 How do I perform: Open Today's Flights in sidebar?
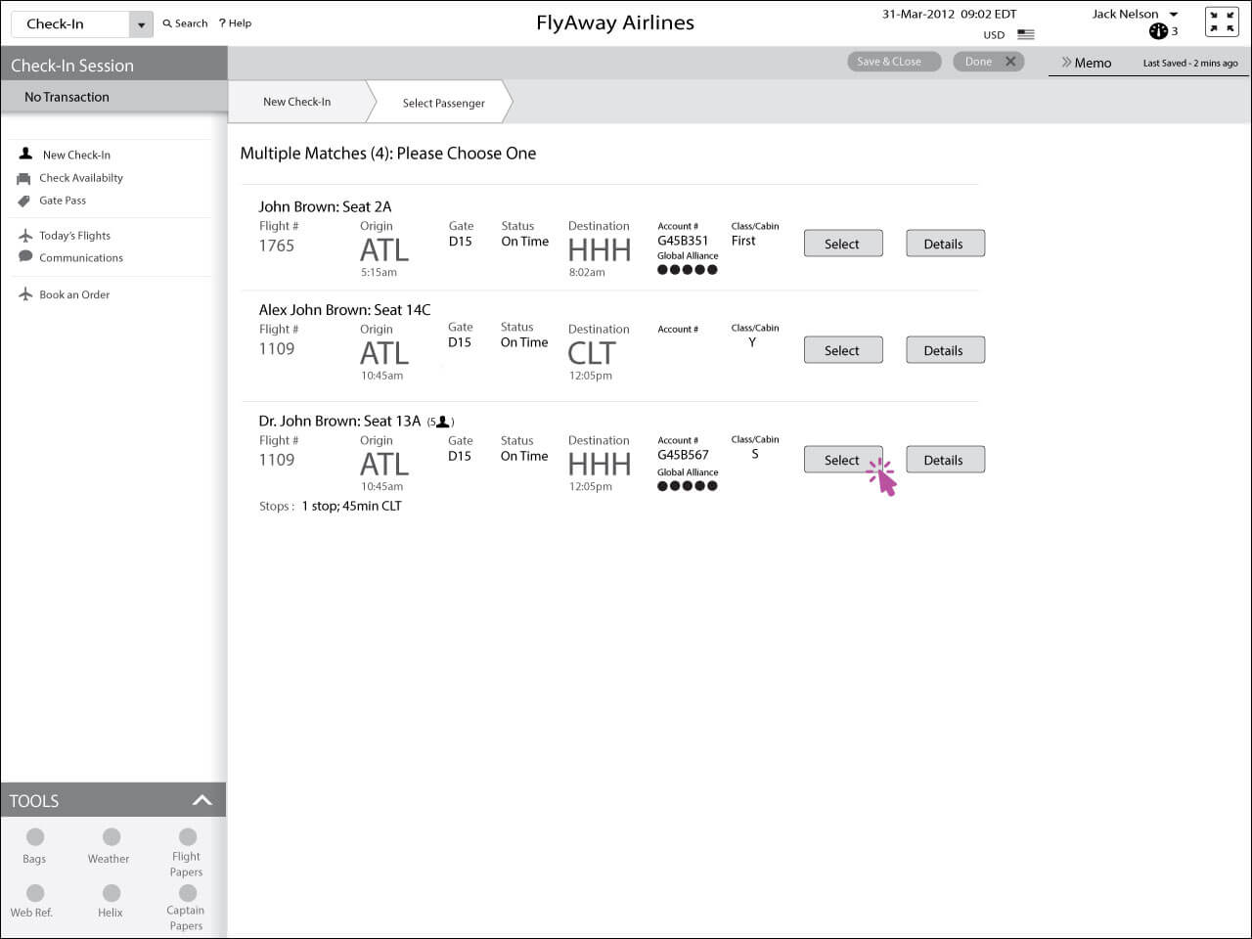[74, 236]
